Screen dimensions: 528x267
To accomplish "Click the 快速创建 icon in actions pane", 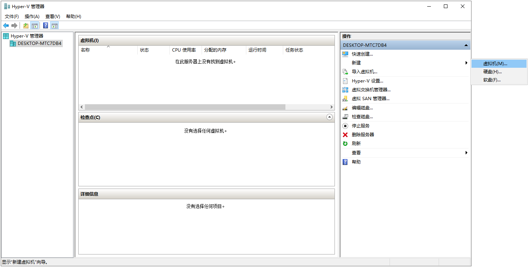I will [x=345, y=54].
